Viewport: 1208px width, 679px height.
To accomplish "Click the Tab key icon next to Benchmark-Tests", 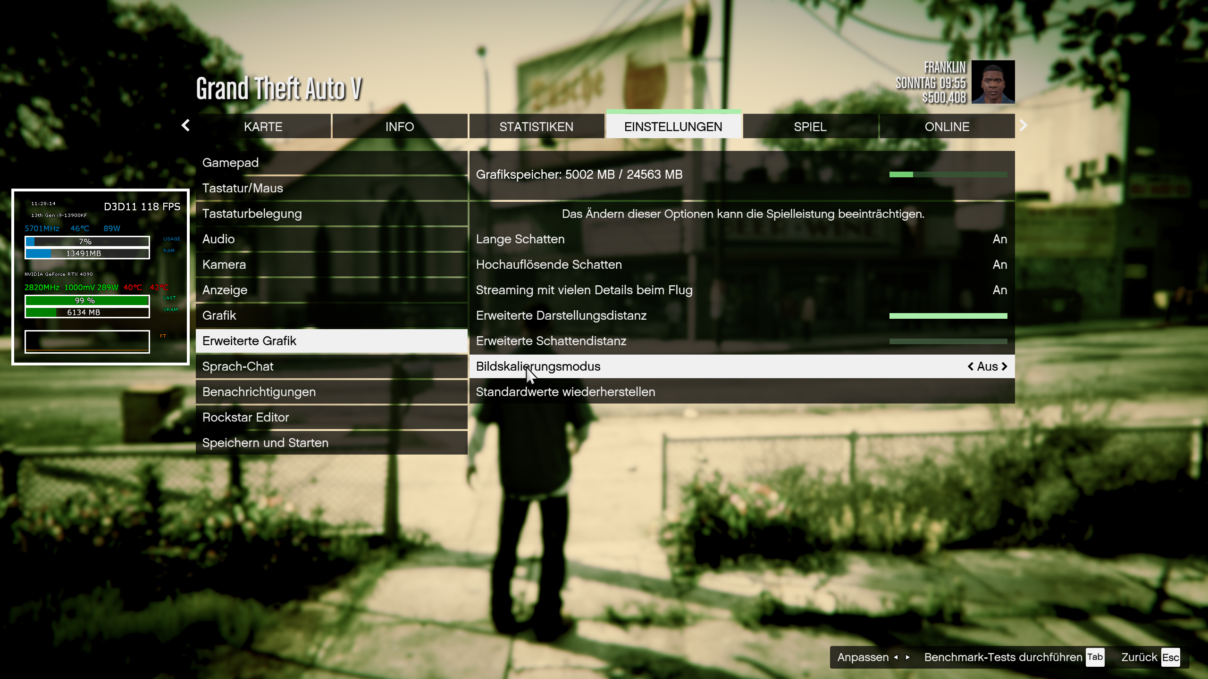I will click(x=1095, y=657).
